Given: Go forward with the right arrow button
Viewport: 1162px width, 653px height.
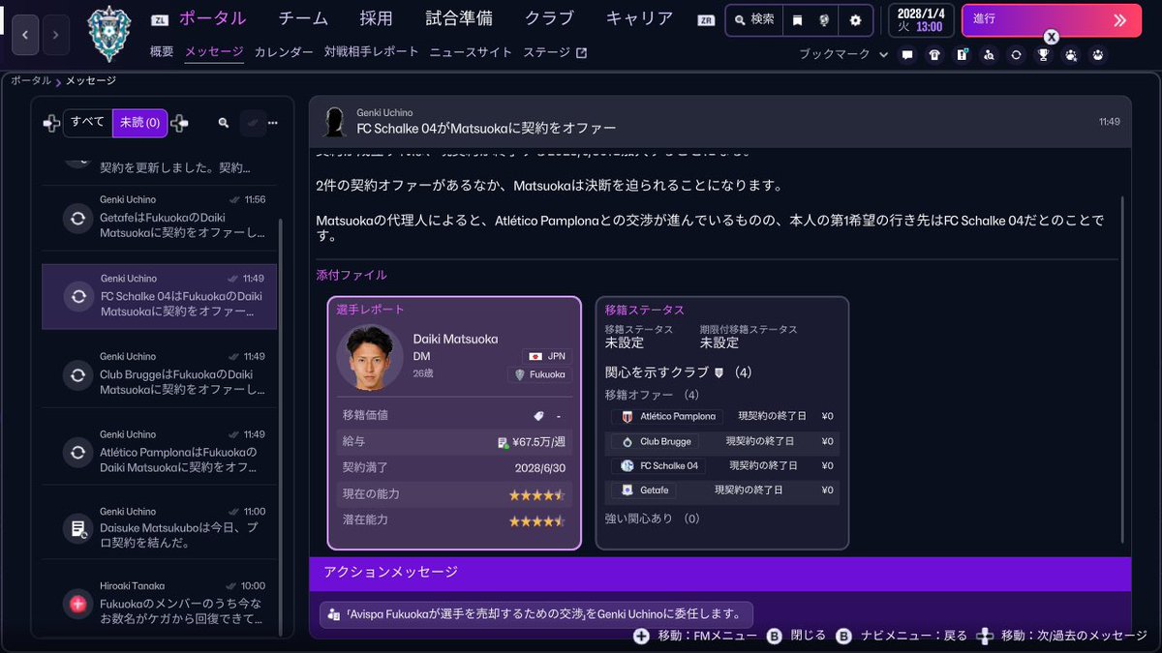Looking at the screenshot, I should [x=55, y=34].
